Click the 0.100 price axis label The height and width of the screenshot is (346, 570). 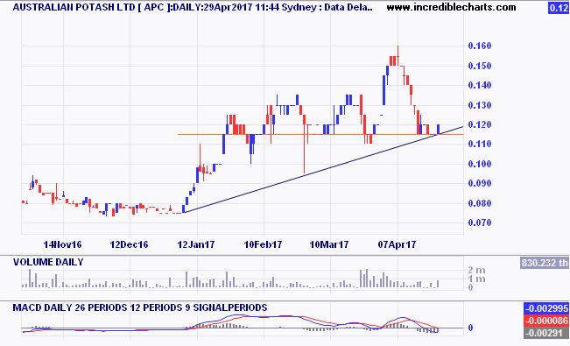(480, 164)
